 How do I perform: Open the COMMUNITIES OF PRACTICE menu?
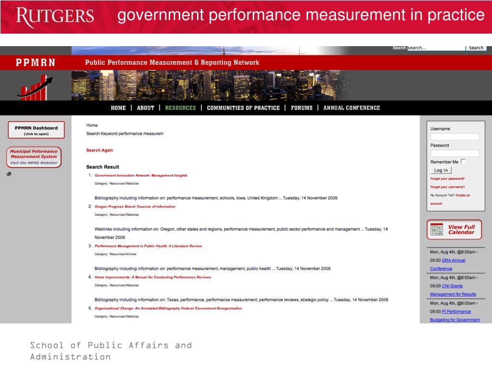(x=243, y=108)
